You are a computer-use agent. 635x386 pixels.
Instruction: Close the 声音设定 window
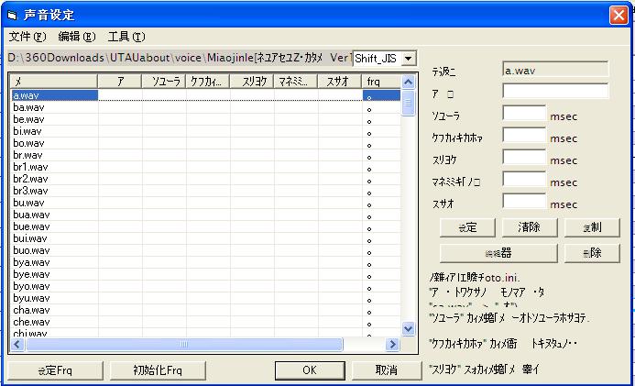coord(619,16)
